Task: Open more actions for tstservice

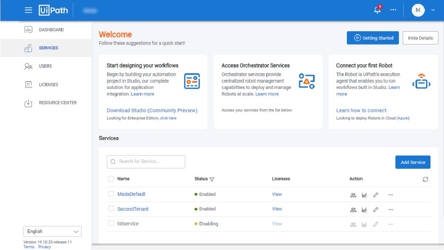Action: click(x=391, y=225)
